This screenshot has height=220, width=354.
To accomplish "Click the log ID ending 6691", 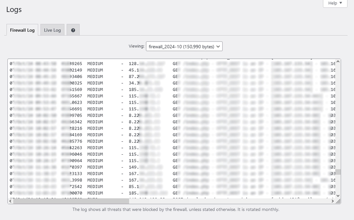I will pyautogui.click(x=72, y=109).
